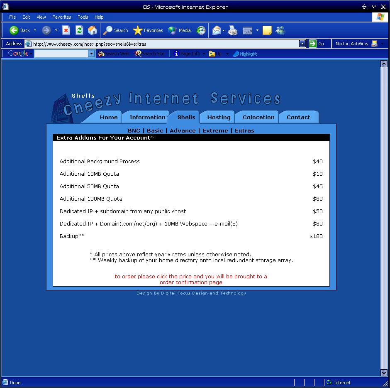Stop loading with the red X icon
Viewport: 390px width, 388px height.
tap(66, 30)
